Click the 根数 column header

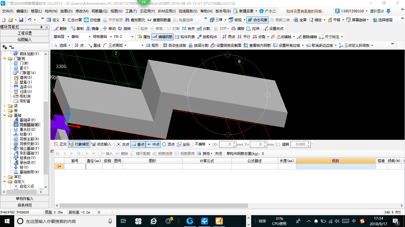[336, 161]
